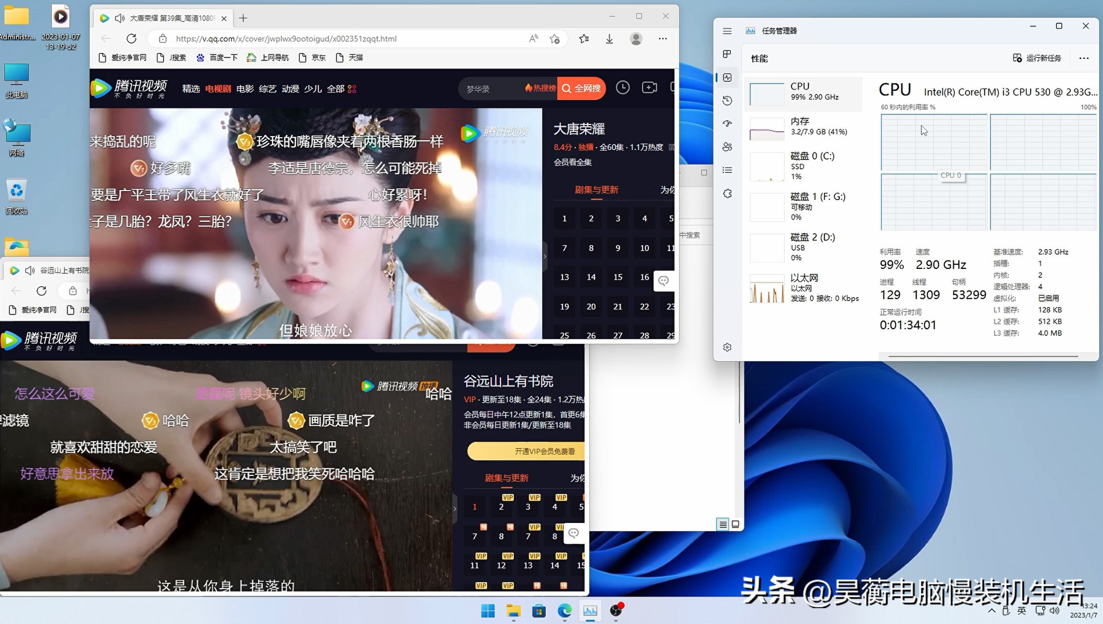Screen dimensions: 1103x624
Task: Select 精选 in Tencent Video navigation
Action: (x=191, y=89)
